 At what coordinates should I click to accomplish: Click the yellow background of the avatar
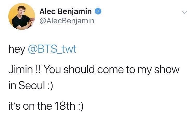14,10
